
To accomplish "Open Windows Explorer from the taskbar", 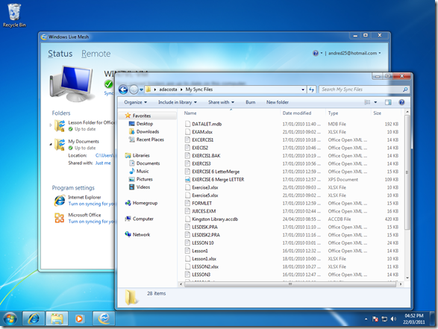I will [x=57, y=319].
